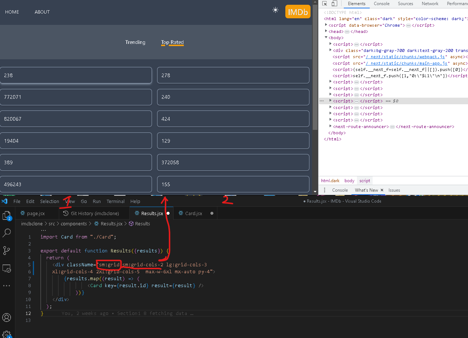This screenshot has width=468, height=338.
Task: Open the VS Code Explorer view
Action: 7,216
